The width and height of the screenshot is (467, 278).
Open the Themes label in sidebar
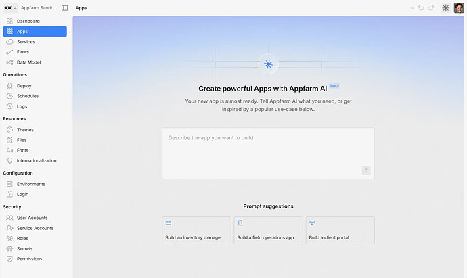pos(25,130)
